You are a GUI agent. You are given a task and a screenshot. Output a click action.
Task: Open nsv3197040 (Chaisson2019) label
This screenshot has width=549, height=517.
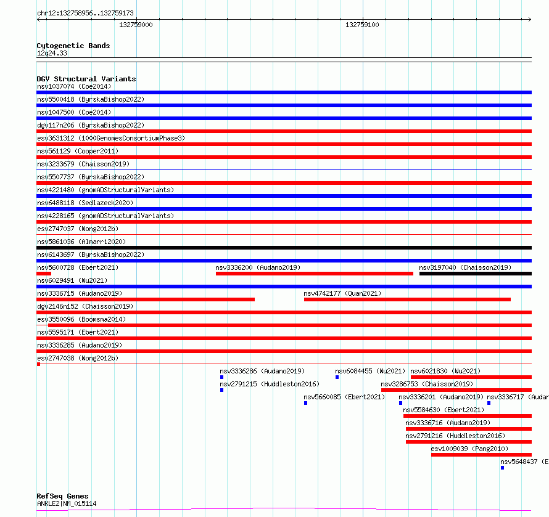tap(465, 267)
